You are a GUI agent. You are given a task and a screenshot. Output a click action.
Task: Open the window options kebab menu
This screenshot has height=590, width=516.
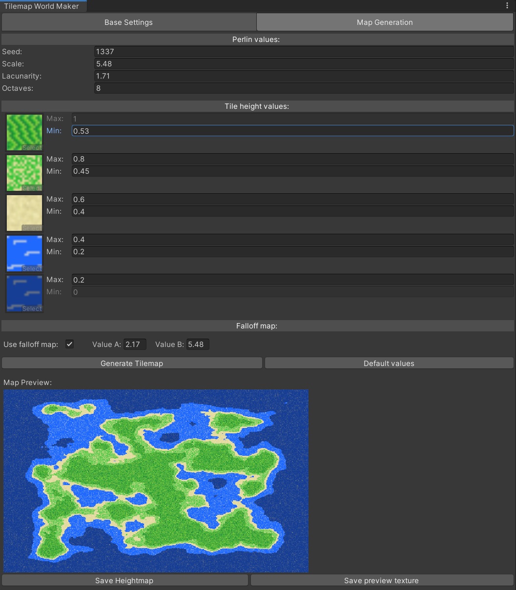pos(507,6)
